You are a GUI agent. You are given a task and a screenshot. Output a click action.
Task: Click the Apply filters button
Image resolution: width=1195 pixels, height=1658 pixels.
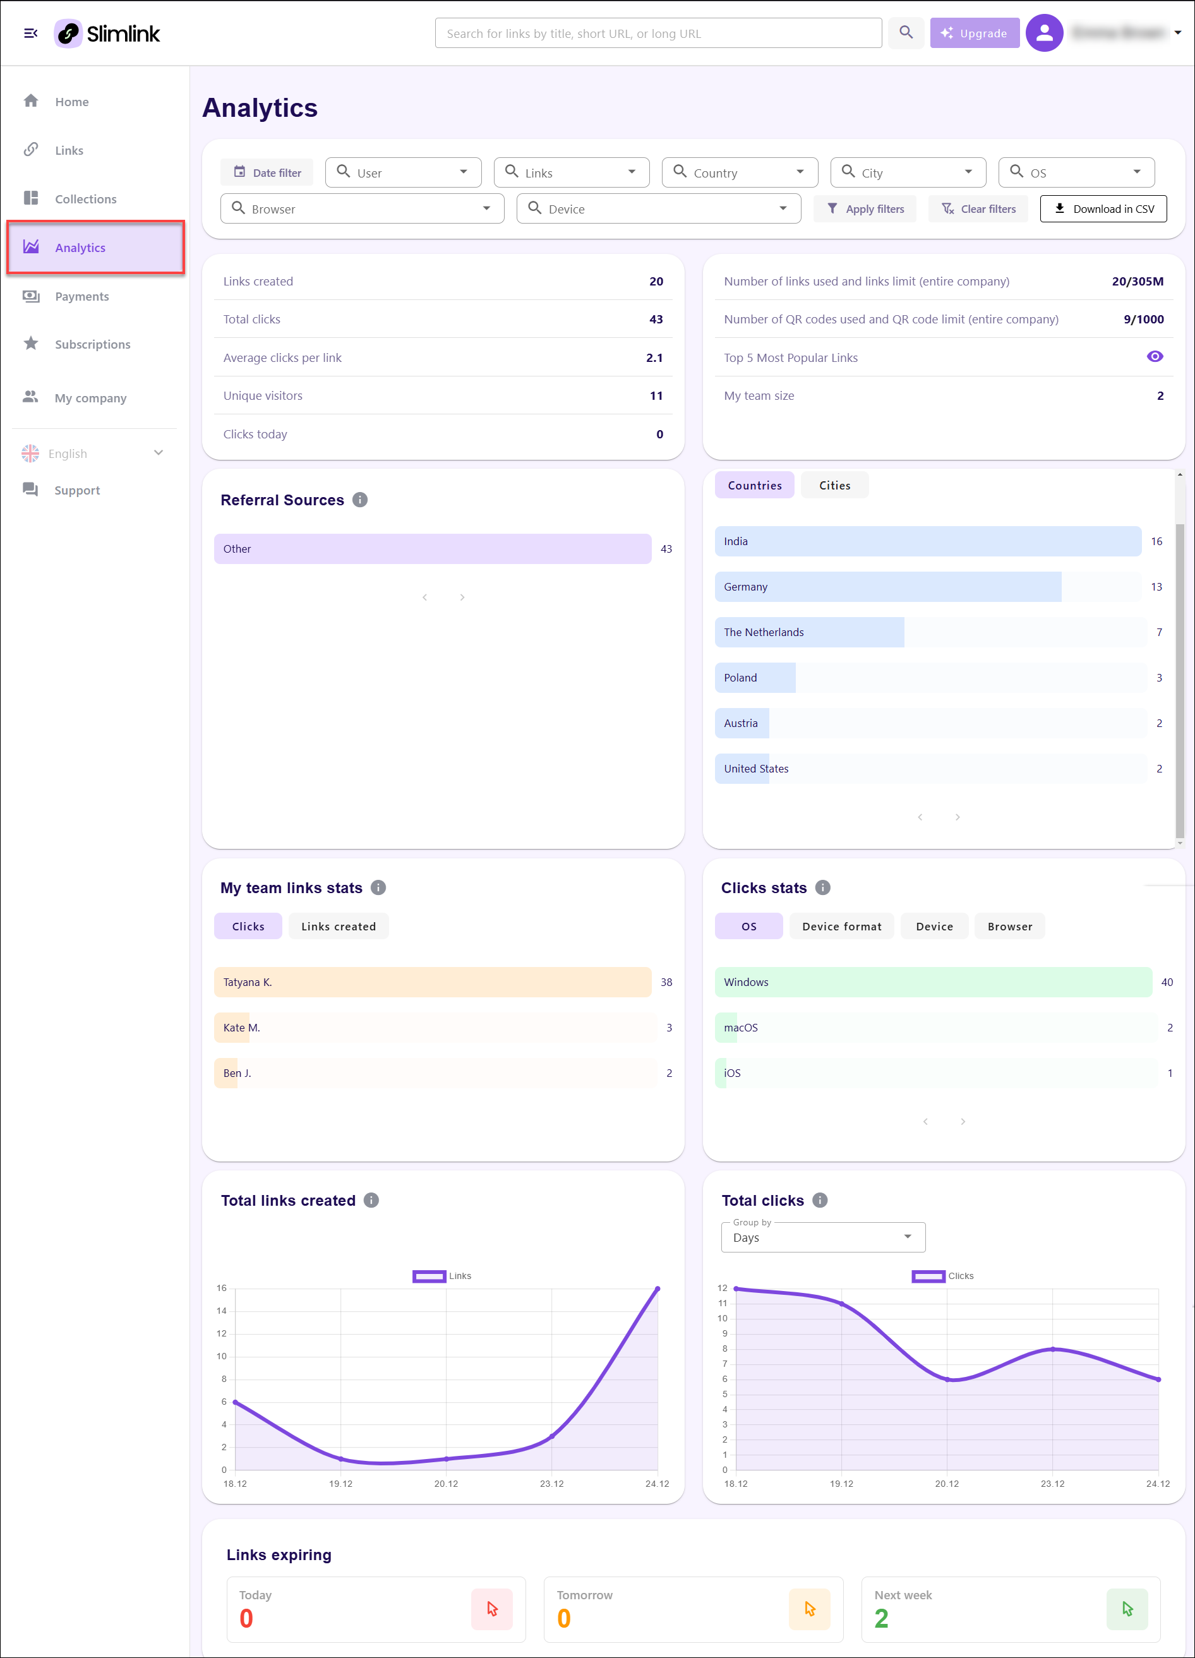[865, 209]
